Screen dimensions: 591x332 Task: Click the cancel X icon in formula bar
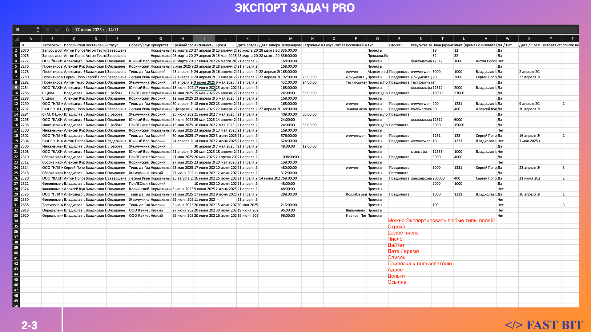[47, 30]
